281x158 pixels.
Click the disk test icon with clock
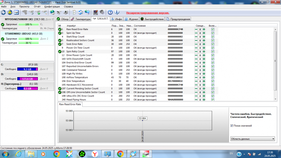pyautogui.click(x=31, y=12)
